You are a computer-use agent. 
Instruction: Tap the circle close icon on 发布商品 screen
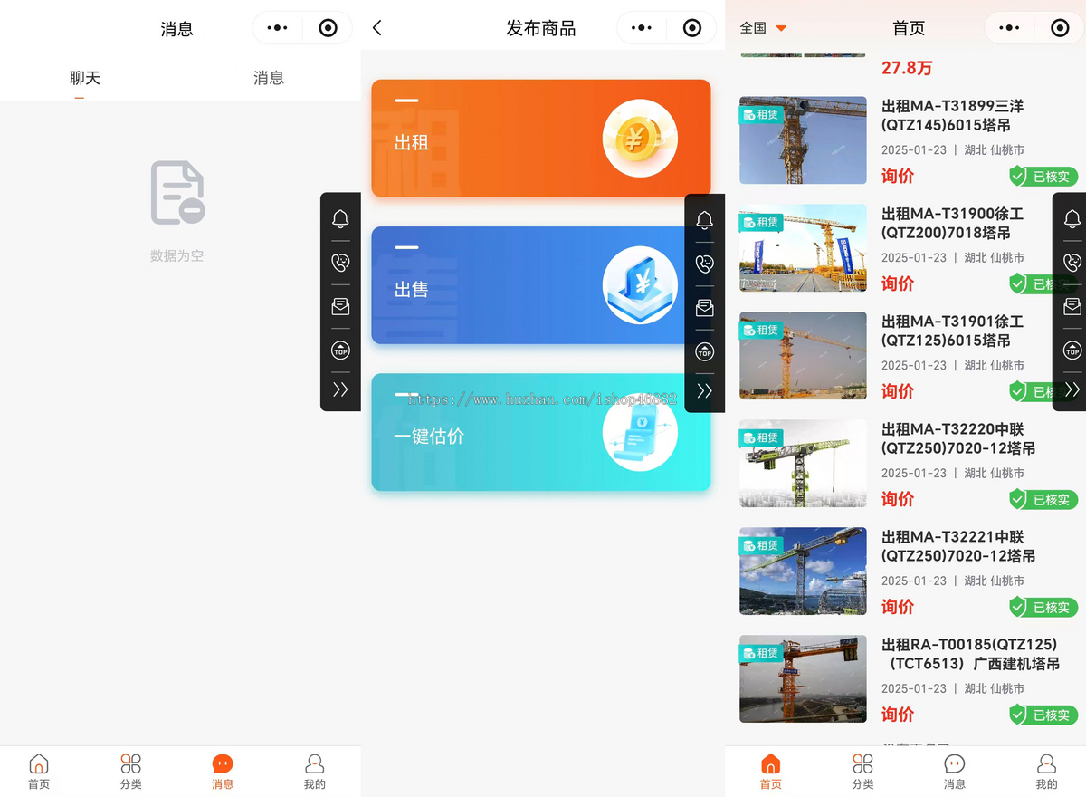click(692, 28)
